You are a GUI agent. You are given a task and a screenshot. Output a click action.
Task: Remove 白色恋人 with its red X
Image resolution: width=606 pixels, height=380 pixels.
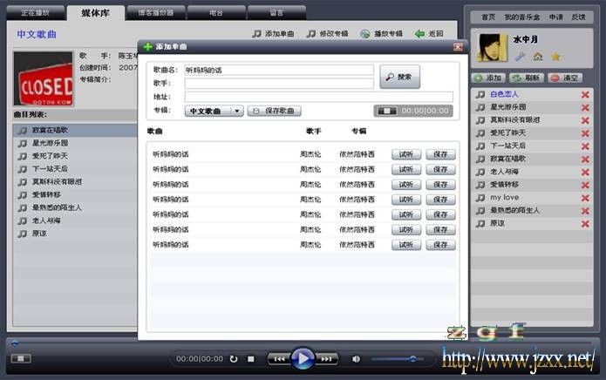pyautogui.click(x=585, y=94)
